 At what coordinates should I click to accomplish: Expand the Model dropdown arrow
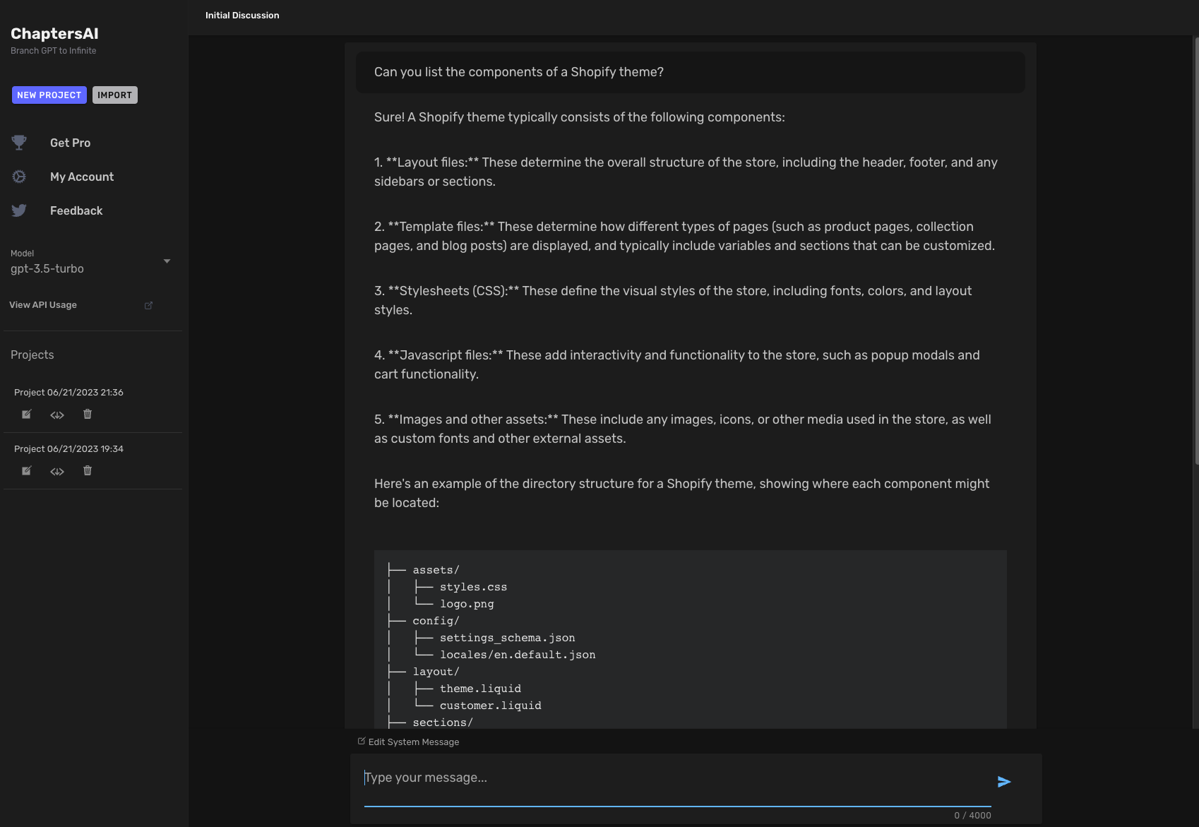167,261
